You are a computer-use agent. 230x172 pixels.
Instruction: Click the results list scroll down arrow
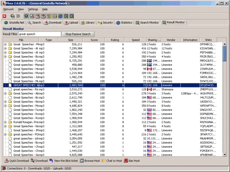[225, 155]
